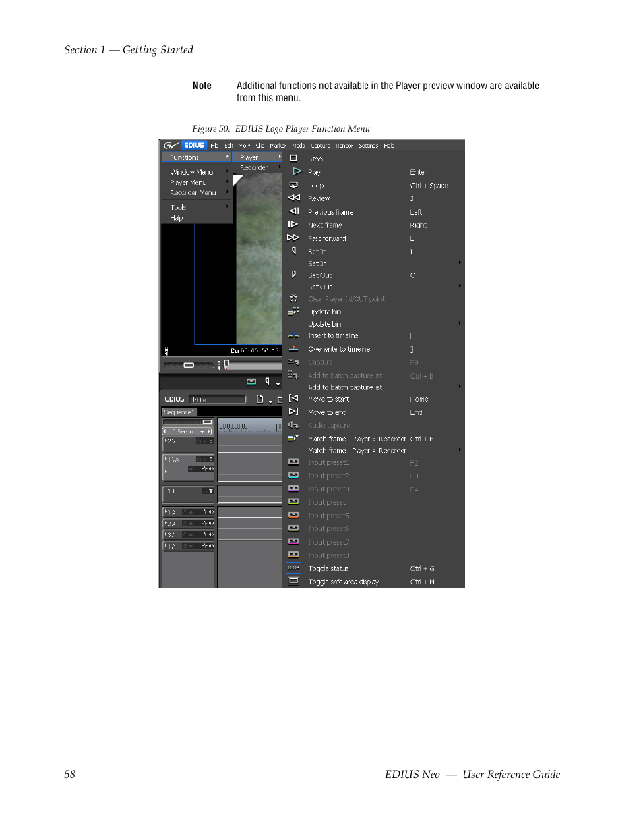This screenshot has width=643, height=828.
Task: Click the Player shuttle slider
Action: click(x=189, y=365)
